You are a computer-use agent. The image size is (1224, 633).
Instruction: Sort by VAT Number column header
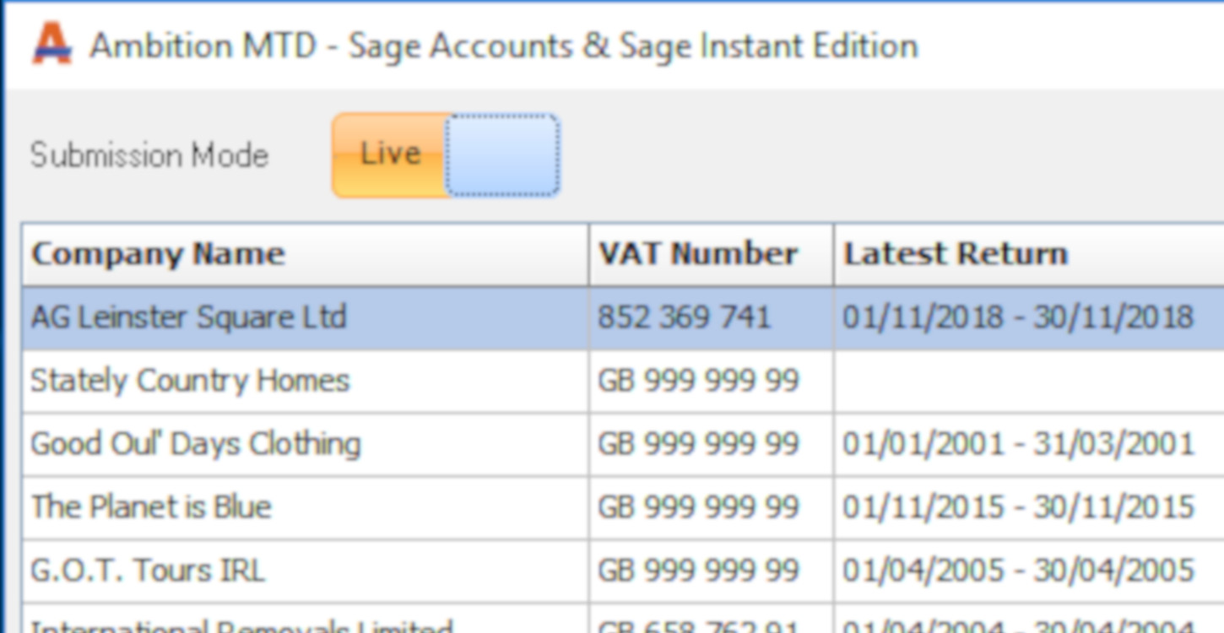tap(697, 254)
